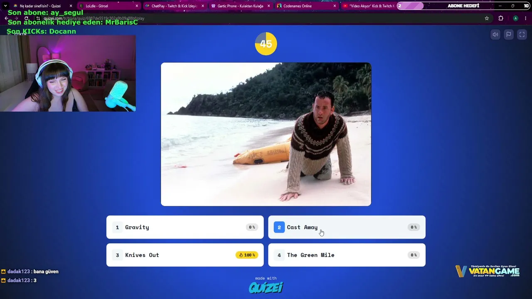532x299 pixels.
Task: Switch to the Codenames Online tab
Action: pyautogui.click(x=306, y=6)
